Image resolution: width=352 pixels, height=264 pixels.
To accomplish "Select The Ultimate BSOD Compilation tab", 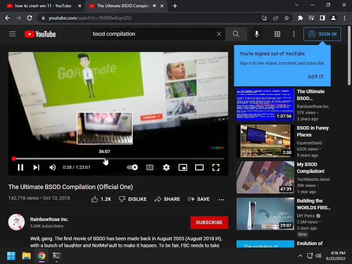I will click(x=123, y=6).
